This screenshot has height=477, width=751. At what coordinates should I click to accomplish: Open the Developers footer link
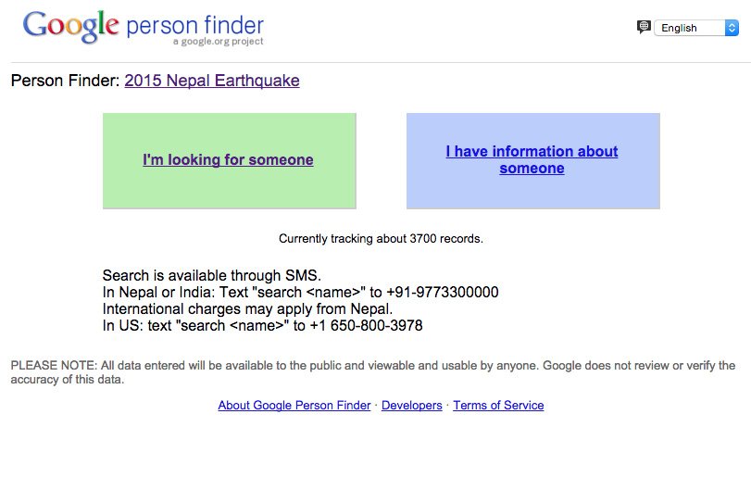(x=411, y=405)
